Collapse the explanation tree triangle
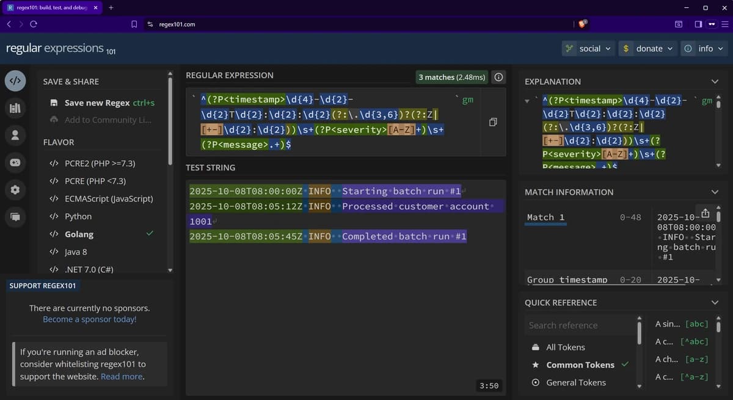 pos(528,101)
